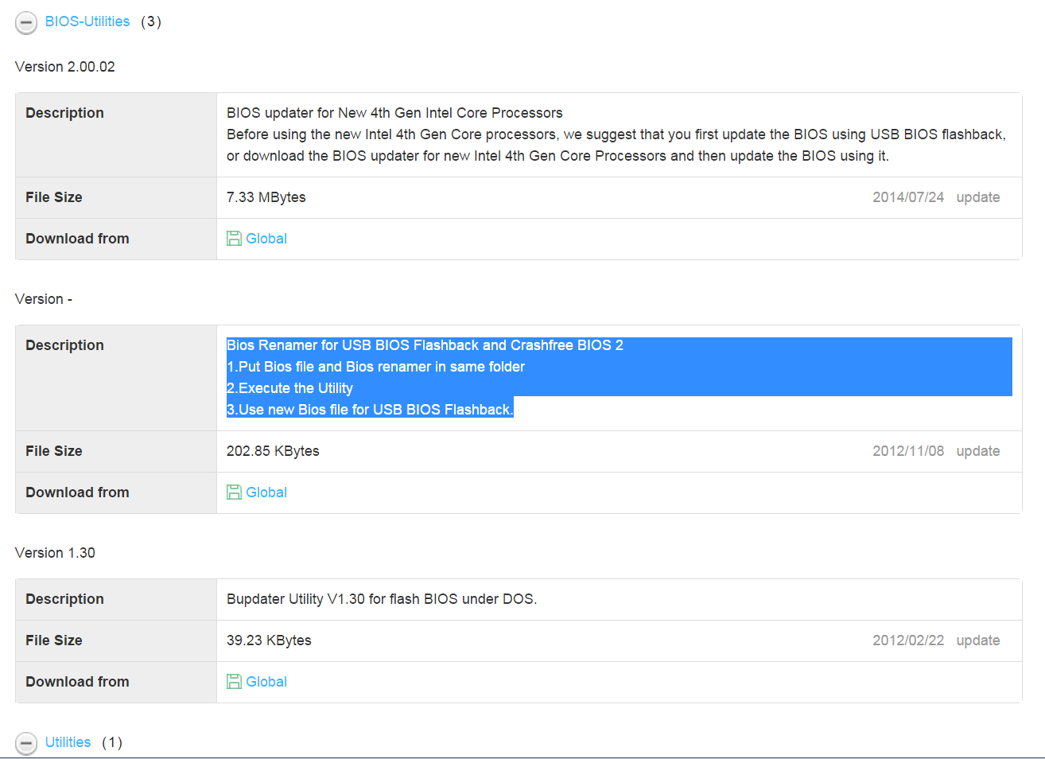Viewport: 1045px width, 759px height.
Task: Click the '202.85 KBytes' file size
Action: [x=273, y=451]
